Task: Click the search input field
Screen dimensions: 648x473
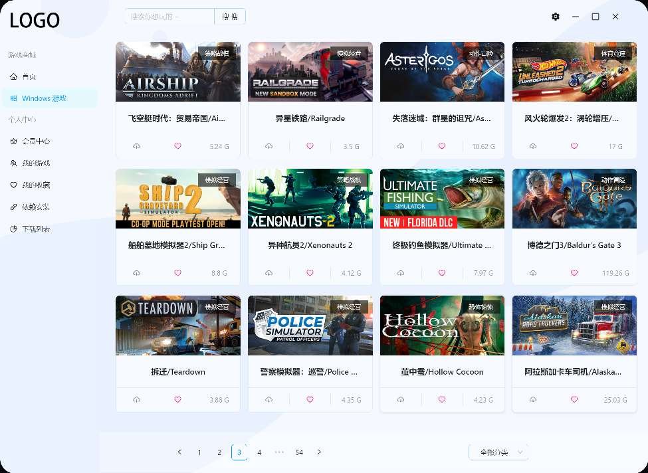Action: tap(169, 17)
